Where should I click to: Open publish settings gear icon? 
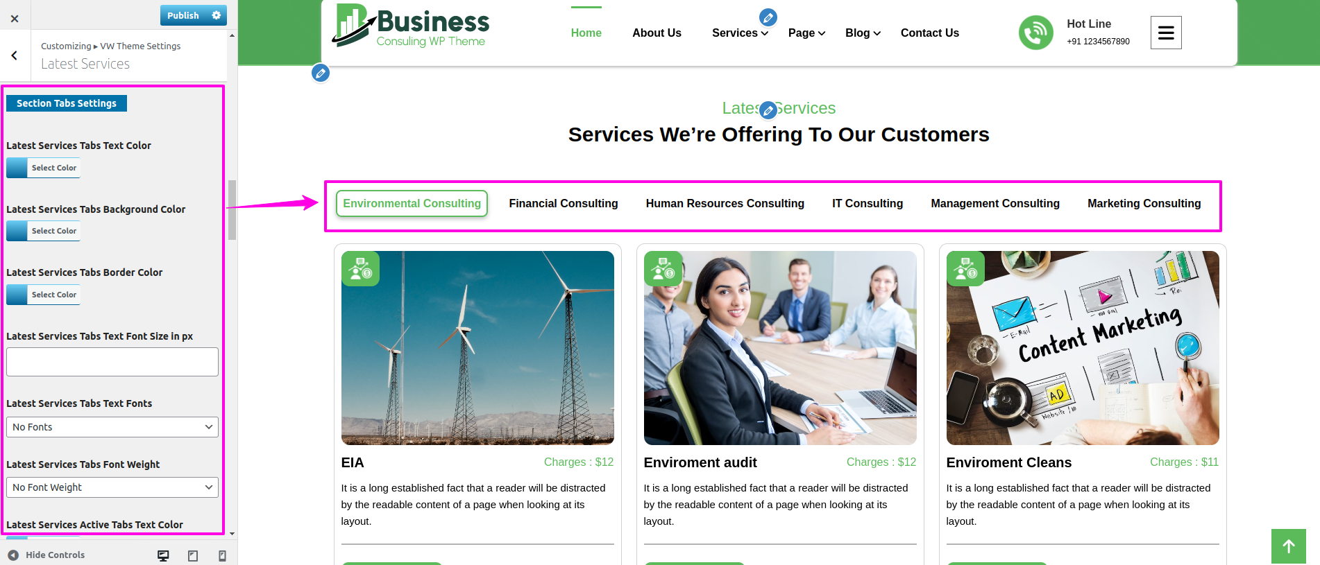click(217, 15)
